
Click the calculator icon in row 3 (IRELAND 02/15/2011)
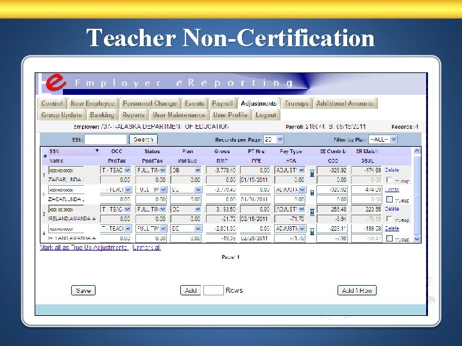tap(312, 212)
